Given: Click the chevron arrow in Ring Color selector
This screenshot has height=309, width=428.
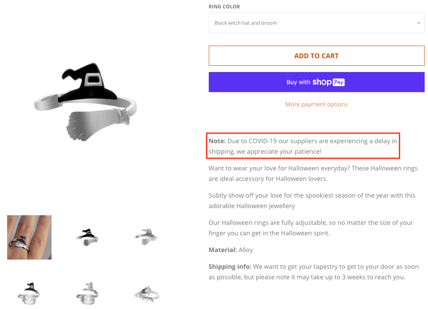Looking at the screenshot, I should click(x=418, y=23).
